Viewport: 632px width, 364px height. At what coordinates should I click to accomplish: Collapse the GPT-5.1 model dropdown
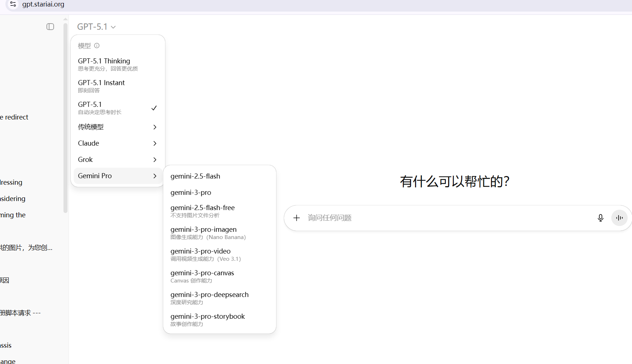(x=96, y=27)
